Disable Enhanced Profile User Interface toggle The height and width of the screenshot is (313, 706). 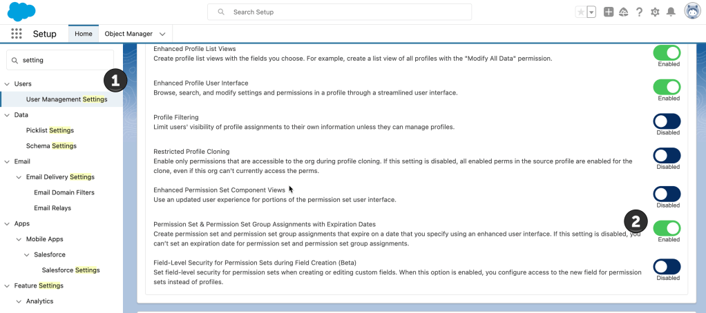(667, 87)
